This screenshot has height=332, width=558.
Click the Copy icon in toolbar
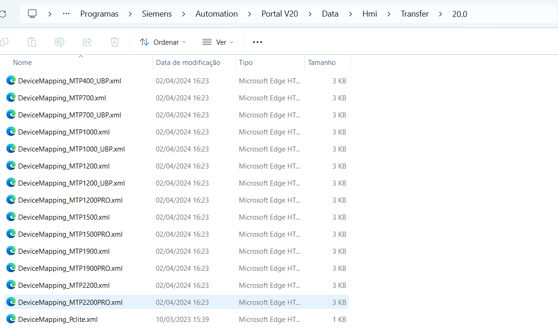click(5, 42)
